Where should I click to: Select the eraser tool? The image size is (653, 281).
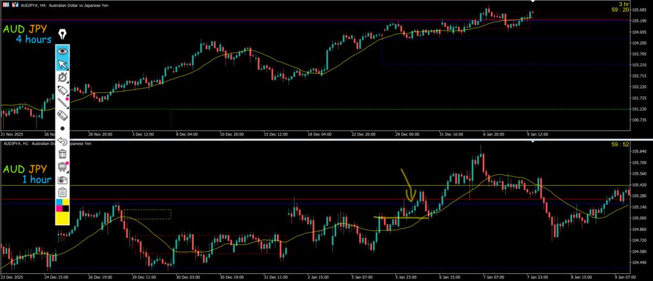[62, 116]
